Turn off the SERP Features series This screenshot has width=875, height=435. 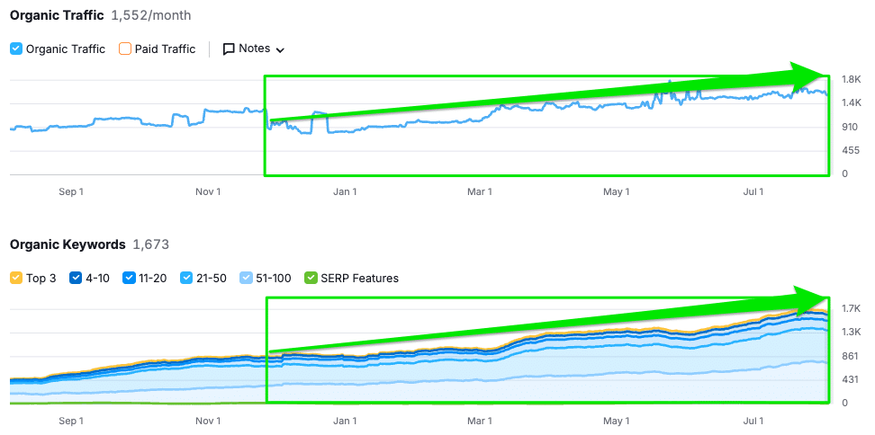(311, 279)
